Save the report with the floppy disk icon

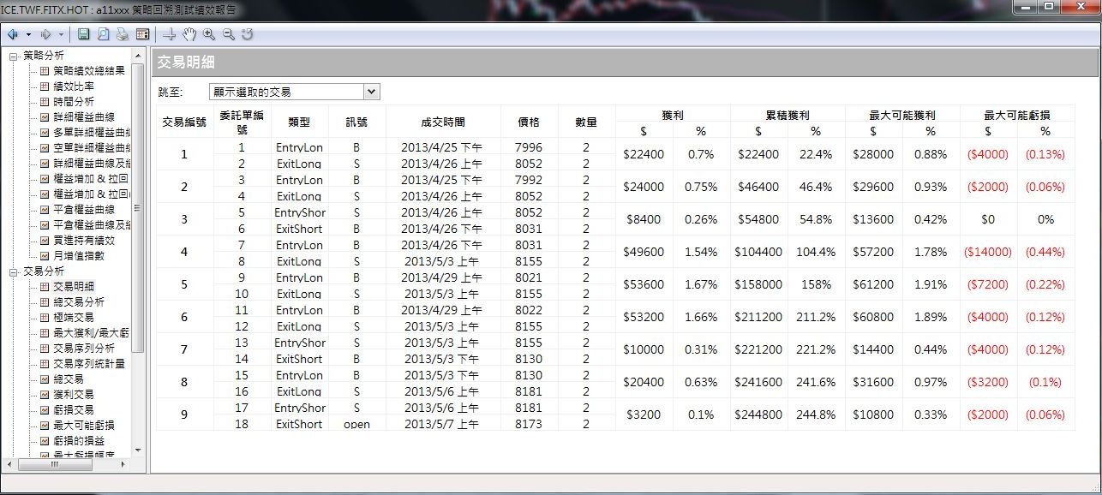(x=83, y=34)
